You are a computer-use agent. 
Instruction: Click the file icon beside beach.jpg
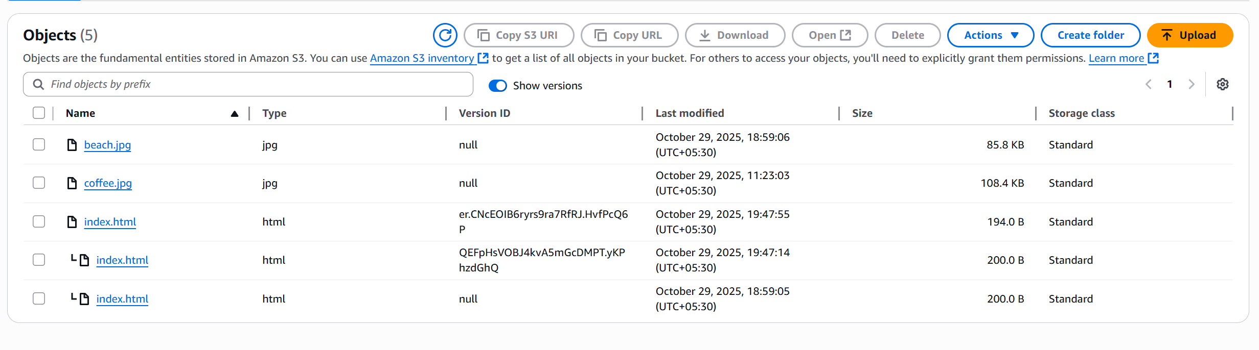click(x=72, y=145)
